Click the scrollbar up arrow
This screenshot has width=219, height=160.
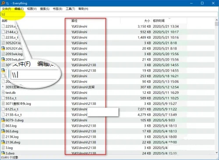point(216,20)
